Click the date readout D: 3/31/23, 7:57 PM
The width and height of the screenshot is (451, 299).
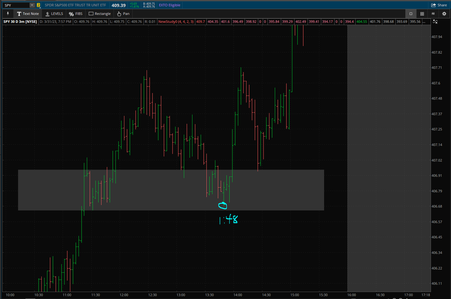point(55,21)
